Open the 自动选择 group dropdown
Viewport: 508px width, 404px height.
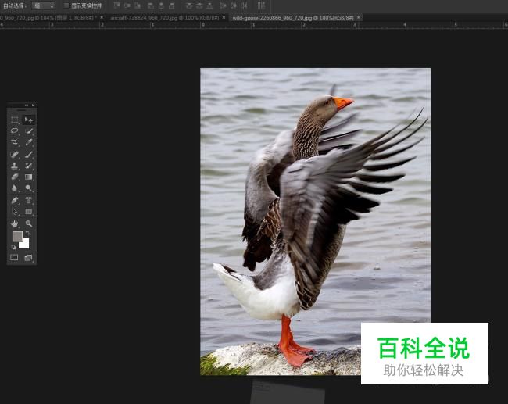(x=44, y=5)
